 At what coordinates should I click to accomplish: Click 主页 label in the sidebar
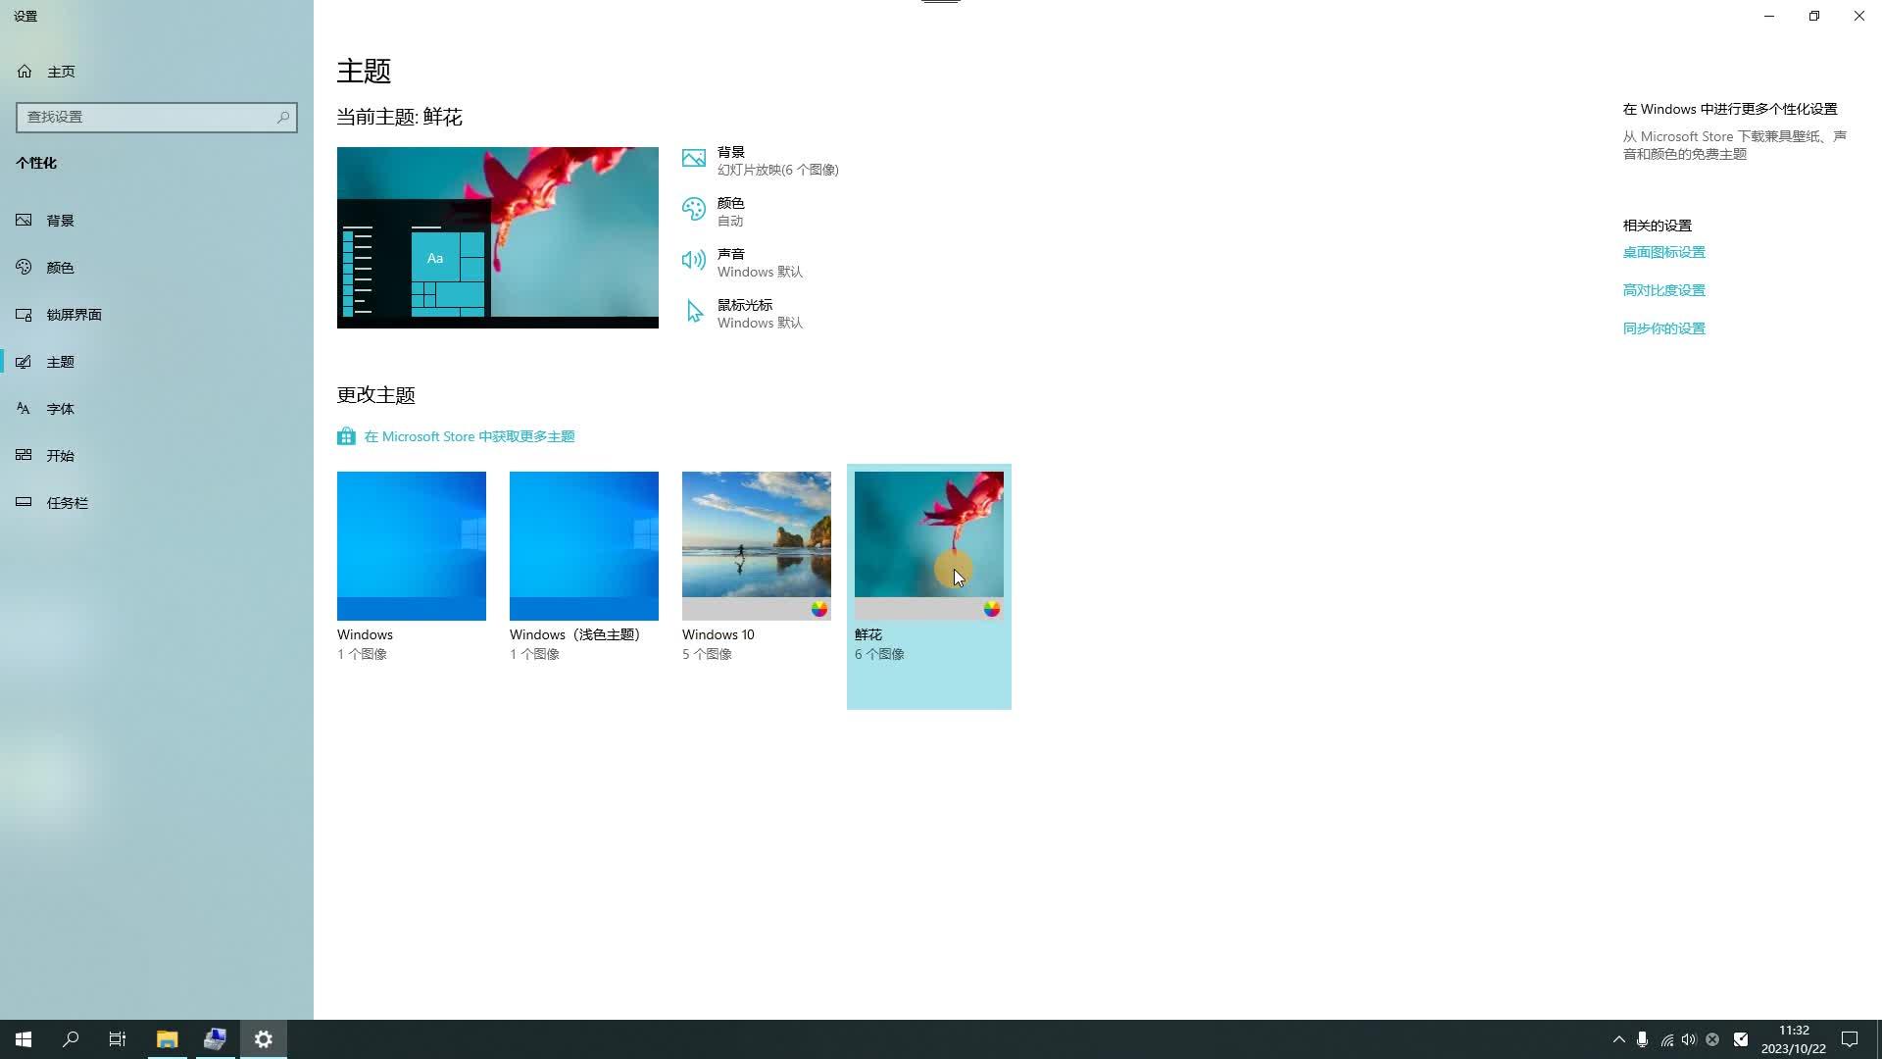(x=61, y=72)
